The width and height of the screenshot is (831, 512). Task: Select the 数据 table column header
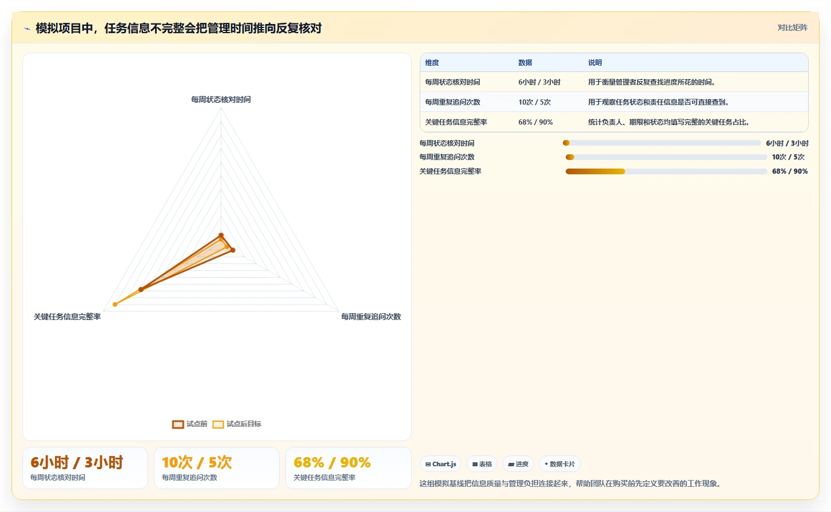(525, 63)
